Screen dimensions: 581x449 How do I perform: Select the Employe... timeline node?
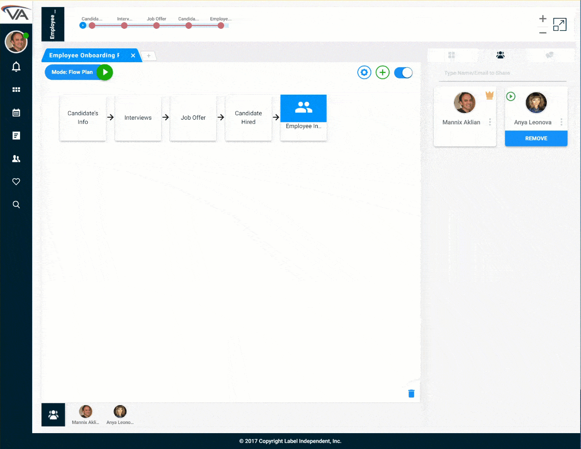click(x=221, y=25)
